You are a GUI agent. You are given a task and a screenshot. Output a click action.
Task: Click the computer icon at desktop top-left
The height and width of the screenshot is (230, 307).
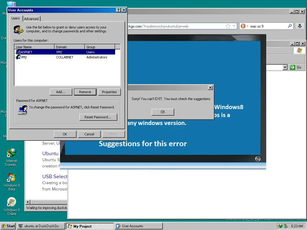pos(12,4)
